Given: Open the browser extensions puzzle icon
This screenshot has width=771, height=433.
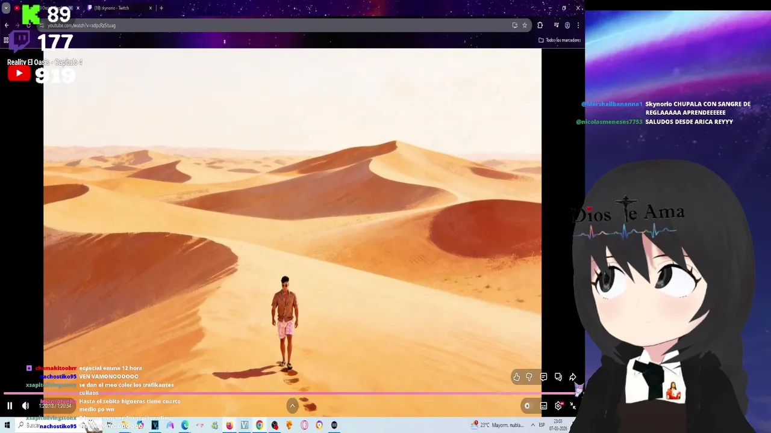Looking at the screenshot, I should (x=540, y=25).
